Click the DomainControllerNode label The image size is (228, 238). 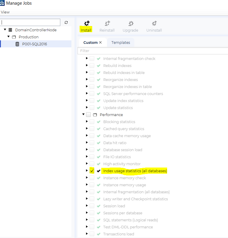pos(36,30)
